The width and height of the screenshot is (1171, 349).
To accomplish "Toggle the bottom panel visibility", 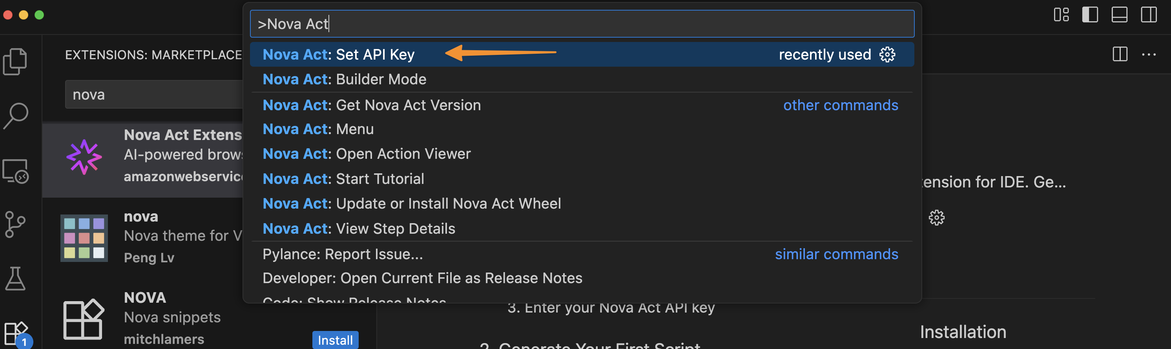I will pyautogui.click(x=1119, y=15).
